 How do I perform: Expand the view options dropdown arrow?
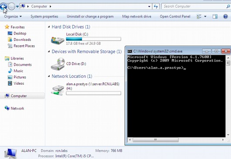pos(205,17)
